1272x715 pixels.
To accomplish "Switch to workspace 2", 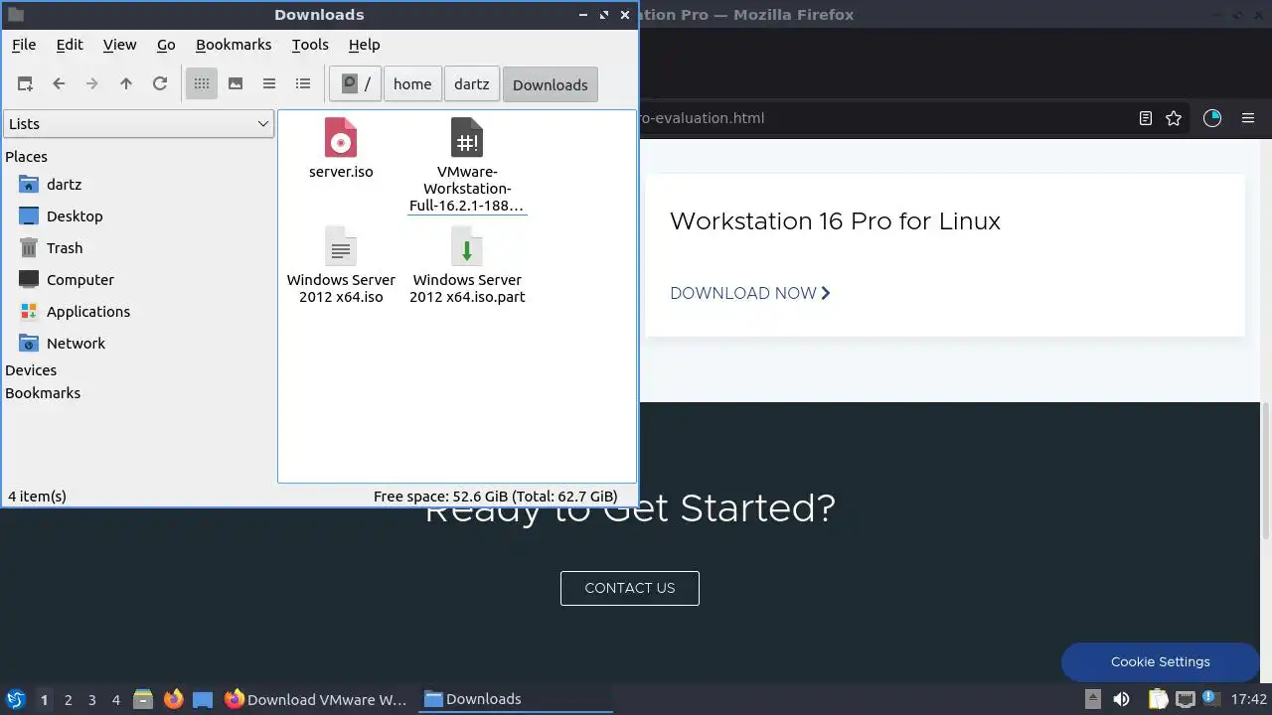I will point(68,700).
